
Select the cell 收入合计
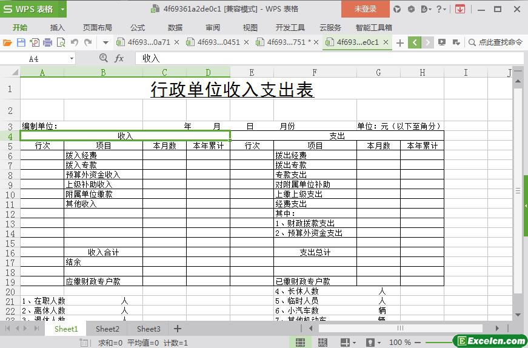coord(103,252)
